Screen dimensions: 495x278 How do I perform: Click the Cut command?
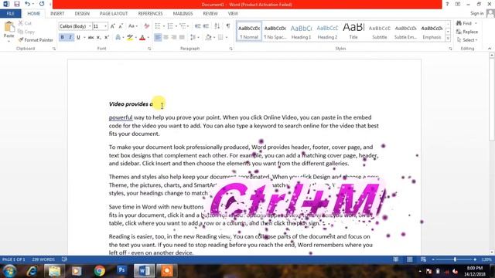click(x=25, y=23)
